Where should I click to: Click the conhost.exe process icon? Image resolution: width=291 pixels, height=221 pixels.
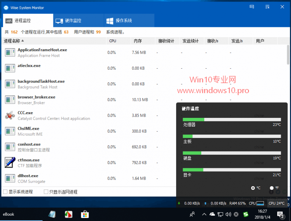[10, 147]
